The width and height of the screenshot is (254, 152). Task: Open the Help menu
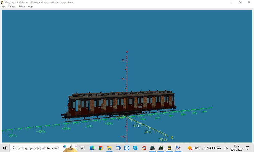pos(30,7)
